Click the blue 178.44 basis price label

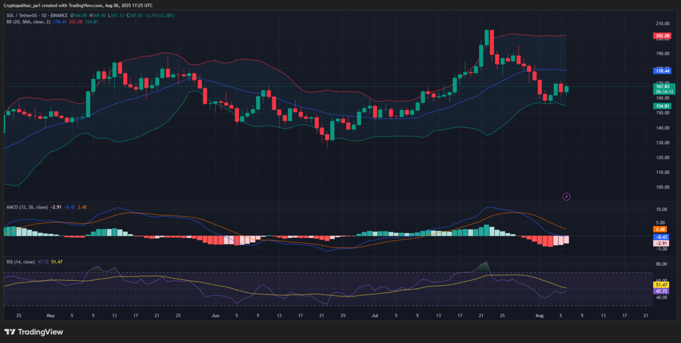pyautogui.click(x=662, y=71)
